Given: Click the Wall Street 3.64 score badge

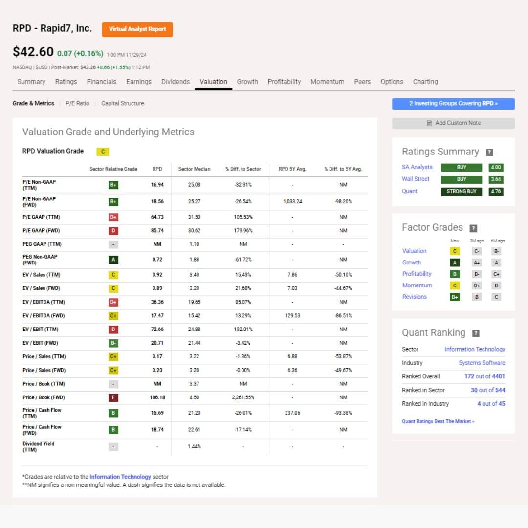Looking at the screenshot, I should pos(496,179).
